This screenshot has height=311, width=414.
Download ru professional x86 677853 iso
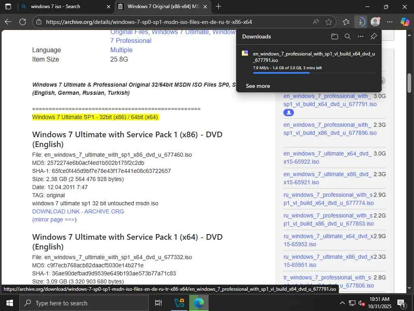(x=328, y=219)
